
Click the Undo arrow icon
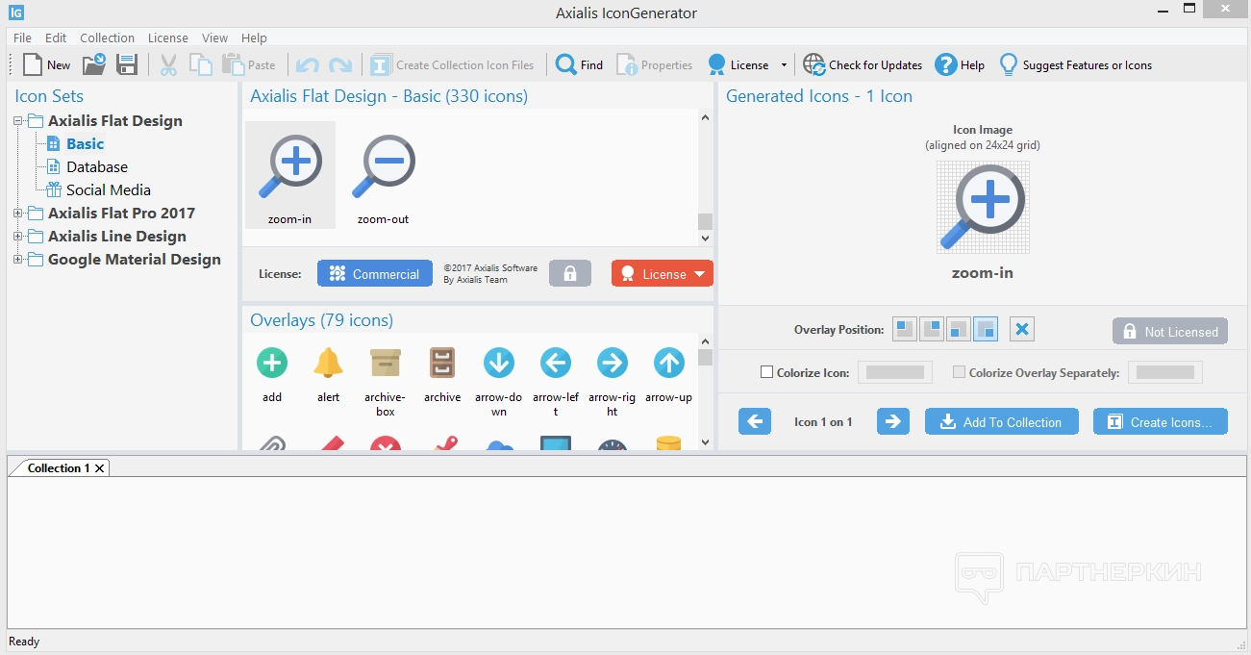click(x=307, y=65)
